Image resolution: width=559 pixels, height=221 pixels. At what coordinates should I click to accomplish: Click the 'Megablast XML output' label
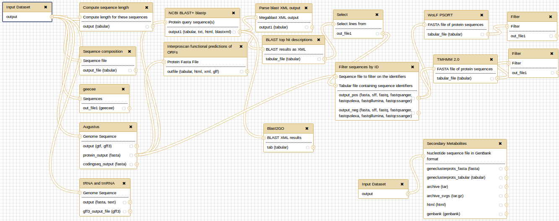[279, 18]
